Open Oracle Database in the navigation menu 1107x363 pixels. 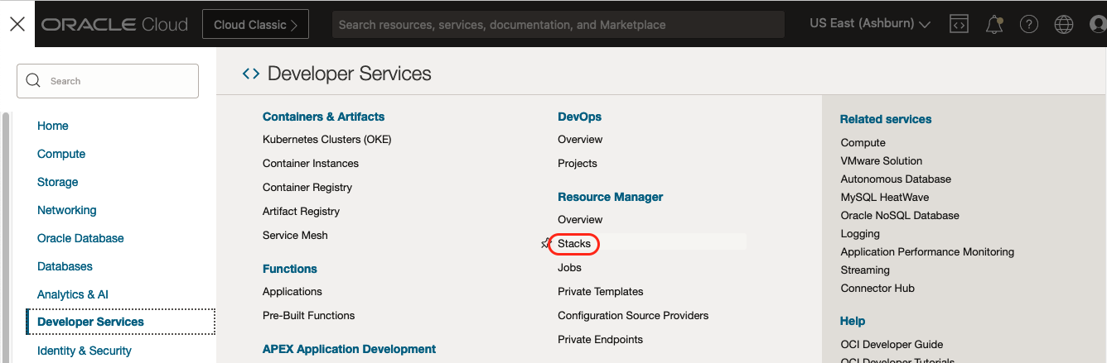click(x=80, y=238)
